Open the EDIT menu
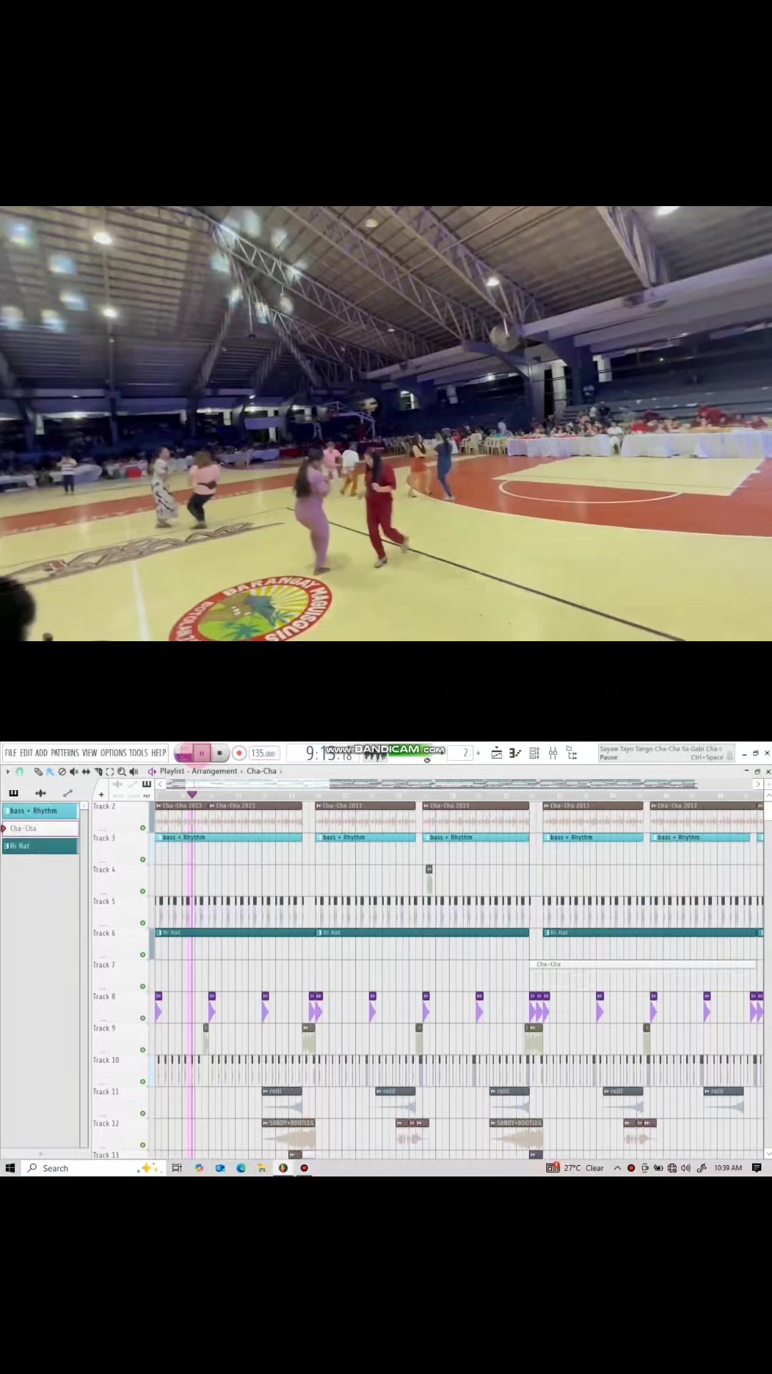The width and height of the screenshot is (772, 1374). pos(26,753)
